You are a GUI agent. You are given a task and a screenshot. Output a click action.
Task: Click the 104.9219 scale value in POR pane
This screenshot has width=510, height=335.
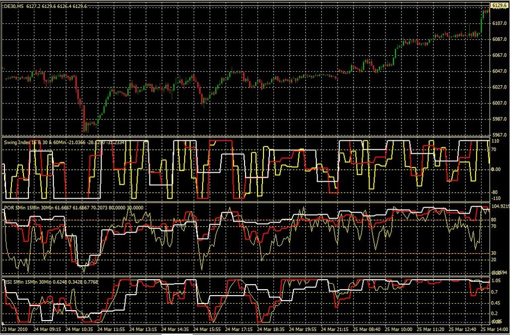click(x=500, y=207)
